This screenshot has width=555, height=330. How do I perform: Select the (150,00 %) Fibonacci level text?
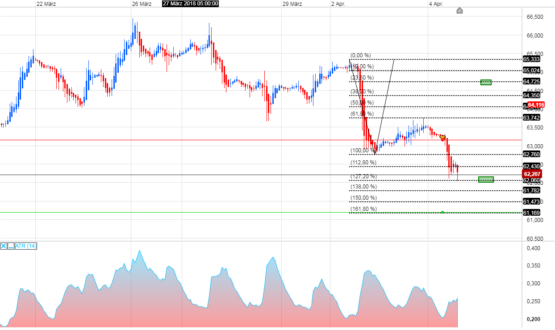coord(363,198)
